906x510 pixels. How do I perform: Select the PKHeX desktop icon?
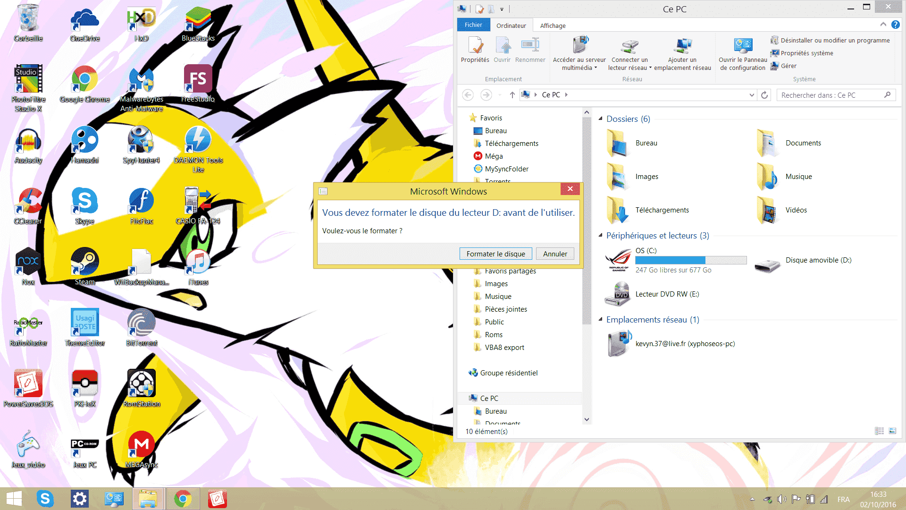click(x=85, y=388)
